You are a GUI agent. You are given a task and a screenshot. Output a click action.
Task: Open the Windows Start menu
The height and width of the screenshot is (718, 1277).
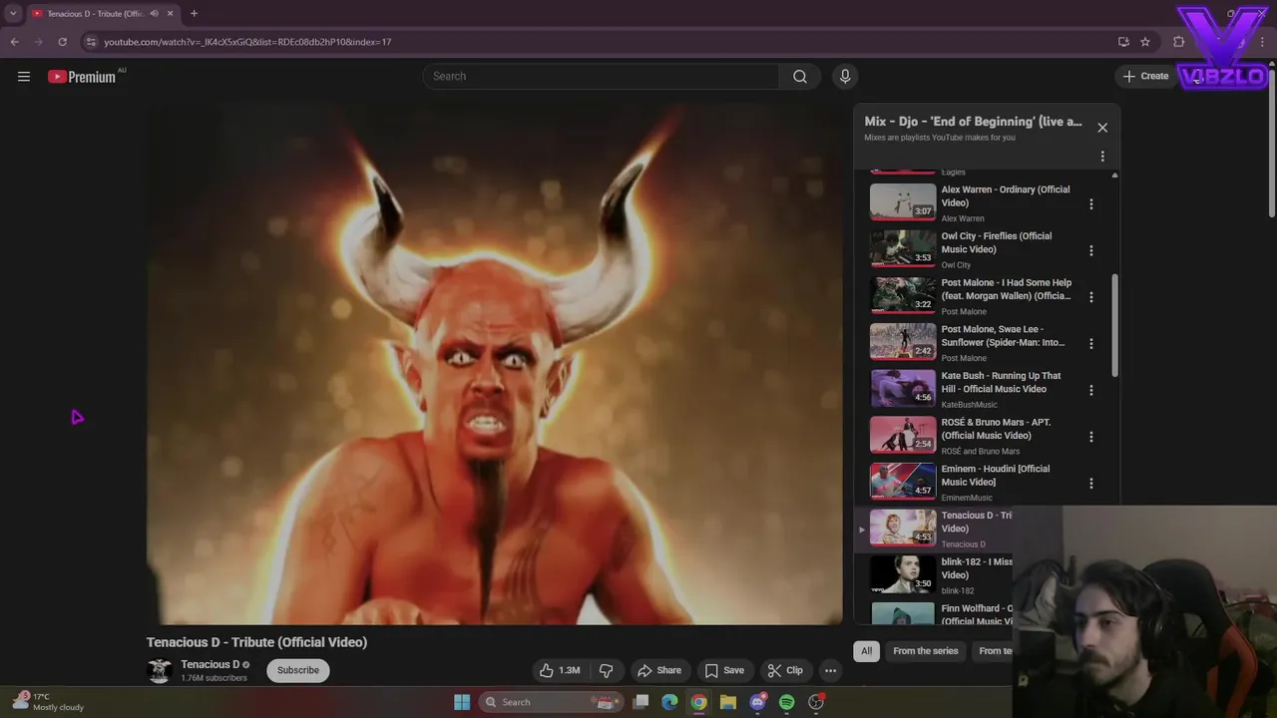point(462,702)
